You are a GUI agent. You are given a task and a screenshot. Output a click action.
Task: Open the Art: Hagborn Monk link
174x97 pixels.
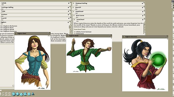(x=7, y=29)
